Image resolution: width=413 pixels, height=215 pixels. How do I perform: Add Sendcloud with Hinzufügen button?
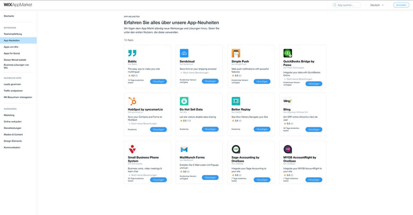click(210, 81)
